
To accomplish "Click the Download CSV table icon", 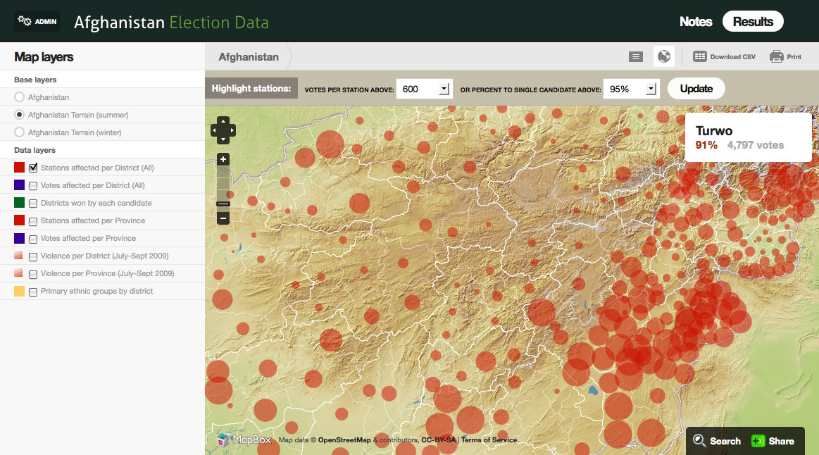I will [699, 56].
